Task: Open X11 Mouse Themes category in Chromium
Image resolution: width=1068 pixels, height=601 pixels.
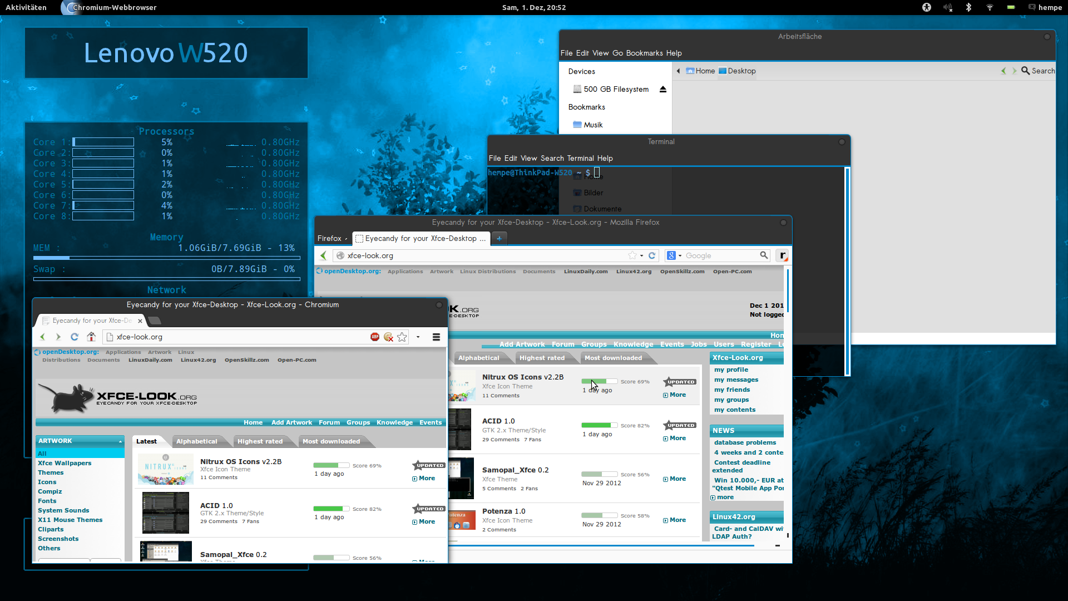Action: pyautogui.click(x=70, y=520)
